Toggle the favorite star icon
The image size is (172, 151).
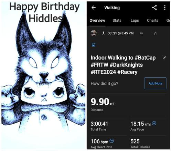pyautogui.click(x=155, y=33)
